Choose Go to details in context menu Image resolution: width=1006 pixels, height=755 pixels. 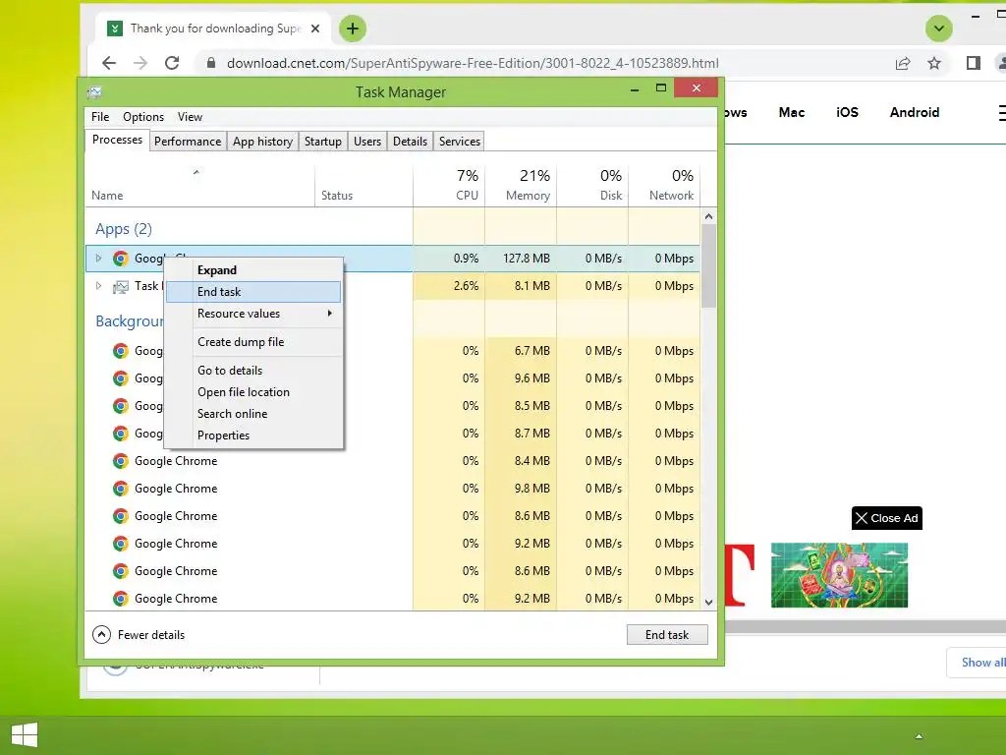[253, 371]
